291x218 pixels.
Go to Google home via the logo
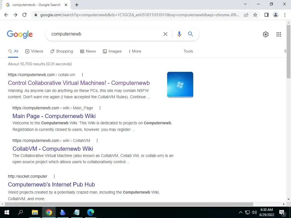click(20, 34)
